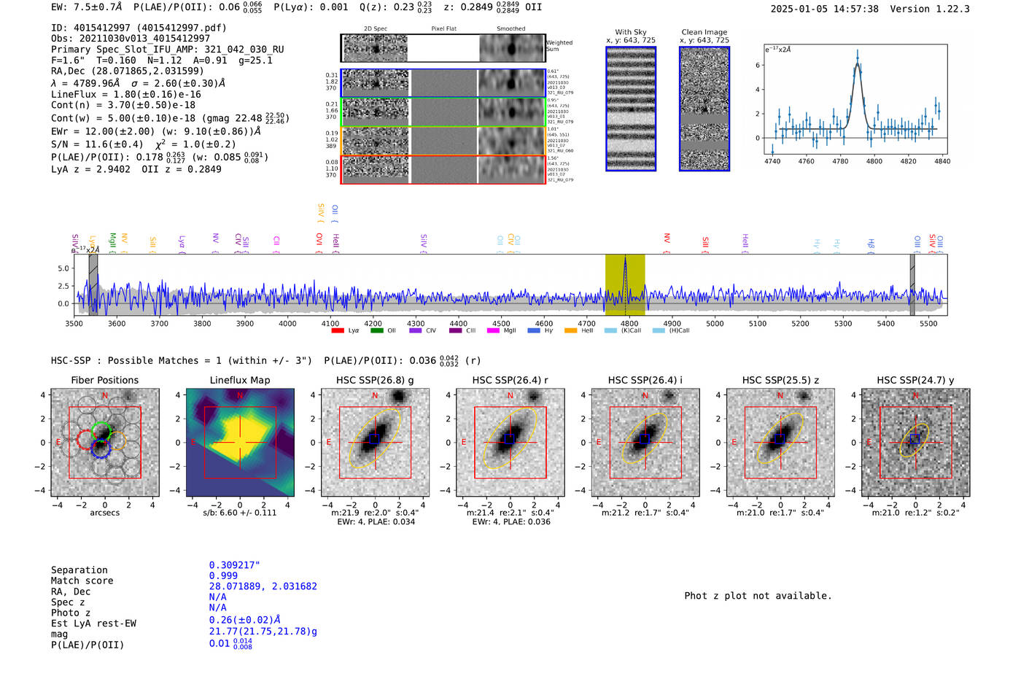Select the HSC SSP(26.4) i cutout

click(645, 442)
